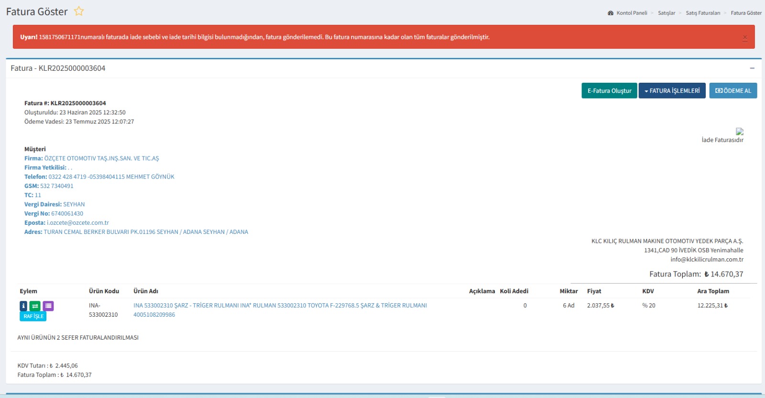Screen dimensions: 765x398
Task: Collapse the Fatura KLR2025000003604 panel
Action: (752, 68)
